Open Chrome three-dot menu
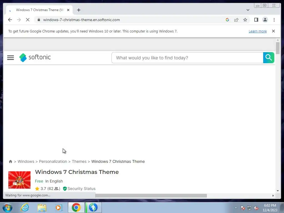 [x=274, y=20]
